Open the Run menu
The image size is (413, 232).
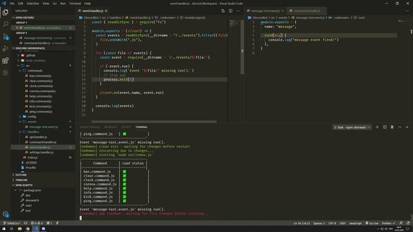pyautogui.click(x=63, y=3)
